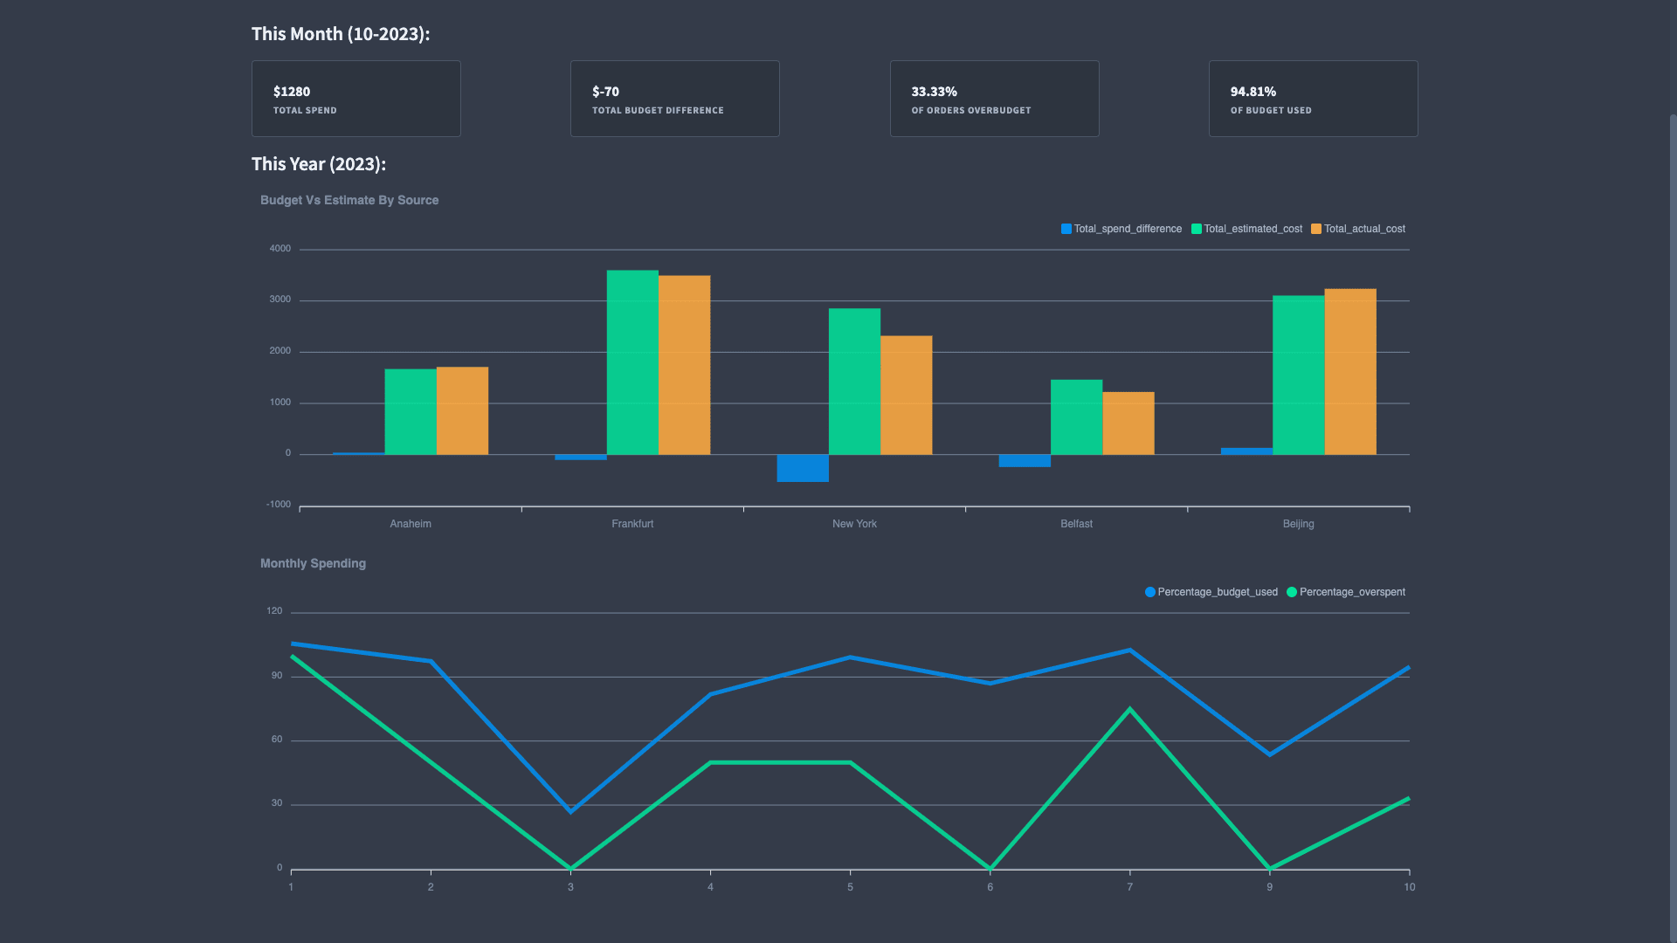The width and height of the screenshot is (1677, 943).
Task: Click blue line point at month 3
Action: [570, 811]
